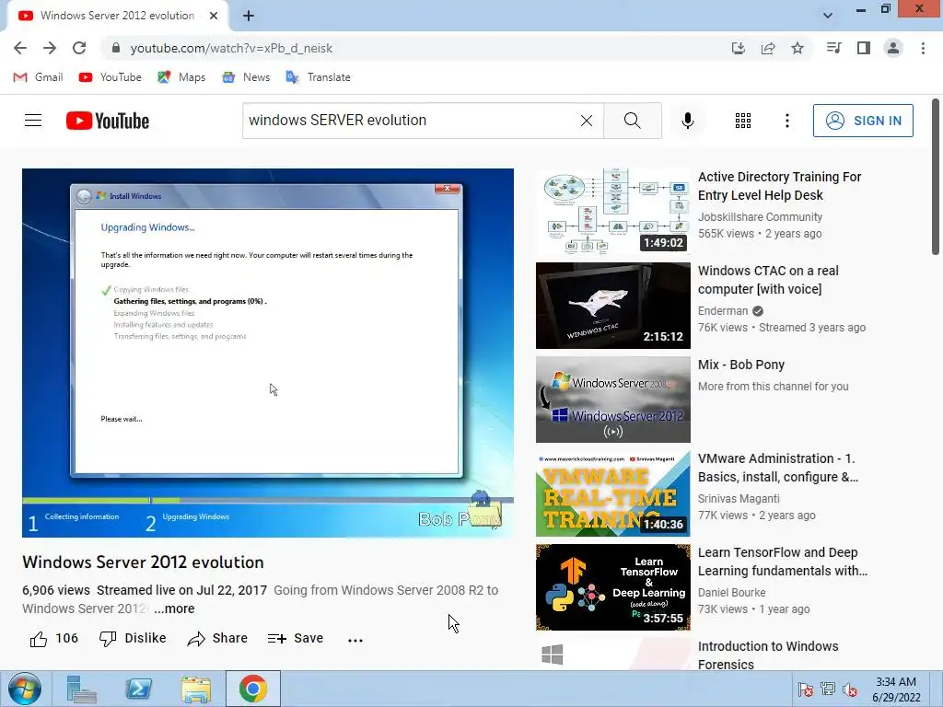The height and width of the screenshot is (707, 943).
Task: Close the Windows Server 2012 evolution tab
Action: click(214, 16)
